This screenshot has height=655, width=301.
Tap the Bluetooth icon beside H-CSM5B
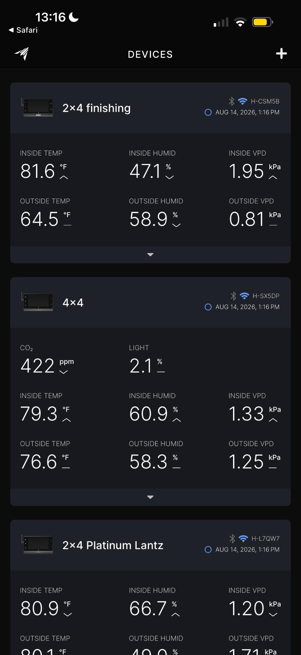point(231,101)
